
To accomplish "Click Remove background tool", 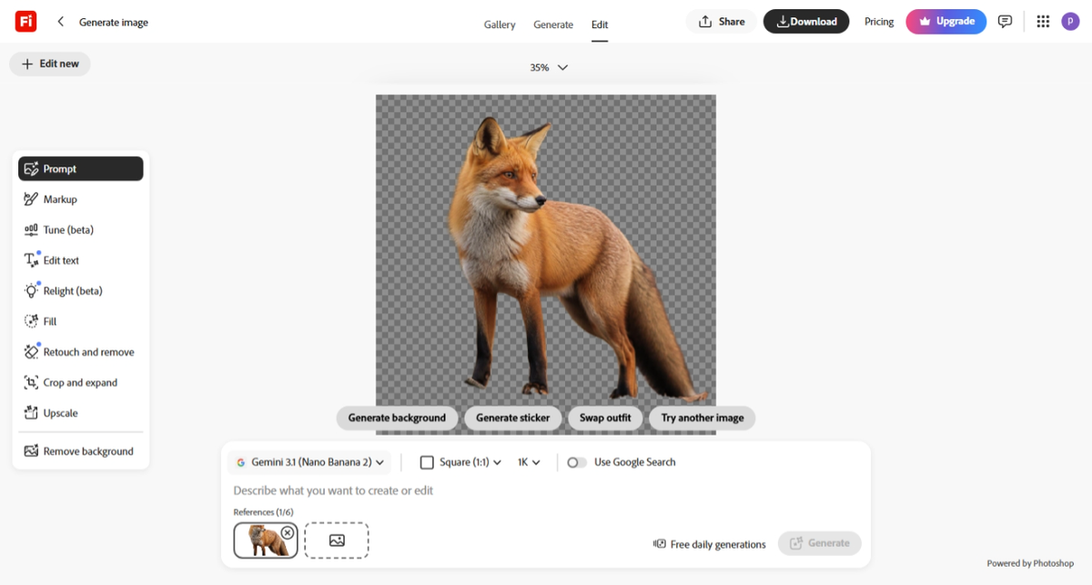I will coord(81,451).
